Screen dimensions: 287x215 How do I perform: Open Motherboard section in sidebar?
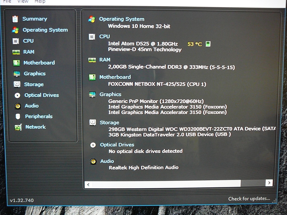[x=39, y=63]
